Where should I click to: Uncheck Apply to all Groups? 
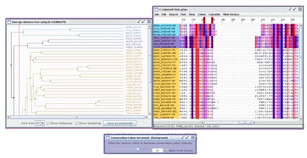166,151
